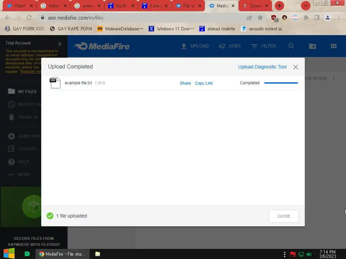Viewport: 346px width, 259px height.
Task: Open a new tab with plus button
Action: point(279,6)
